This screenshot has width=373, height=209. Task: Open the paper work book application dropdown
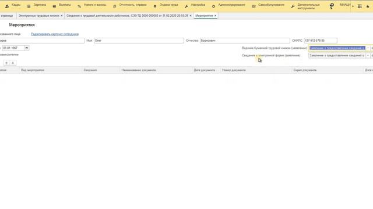tap(368, 48)
